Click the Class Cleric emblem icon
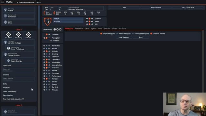 5,22
